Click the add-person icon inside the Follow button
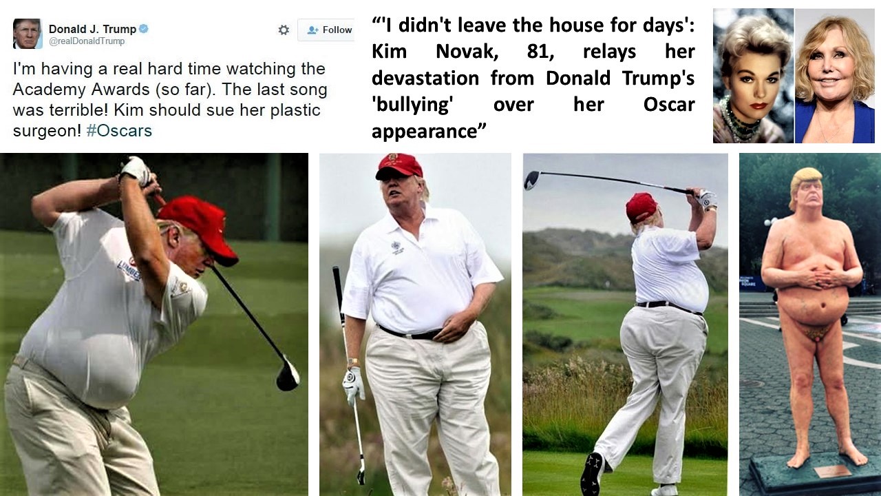881x496 pixels. pos(313,30)
